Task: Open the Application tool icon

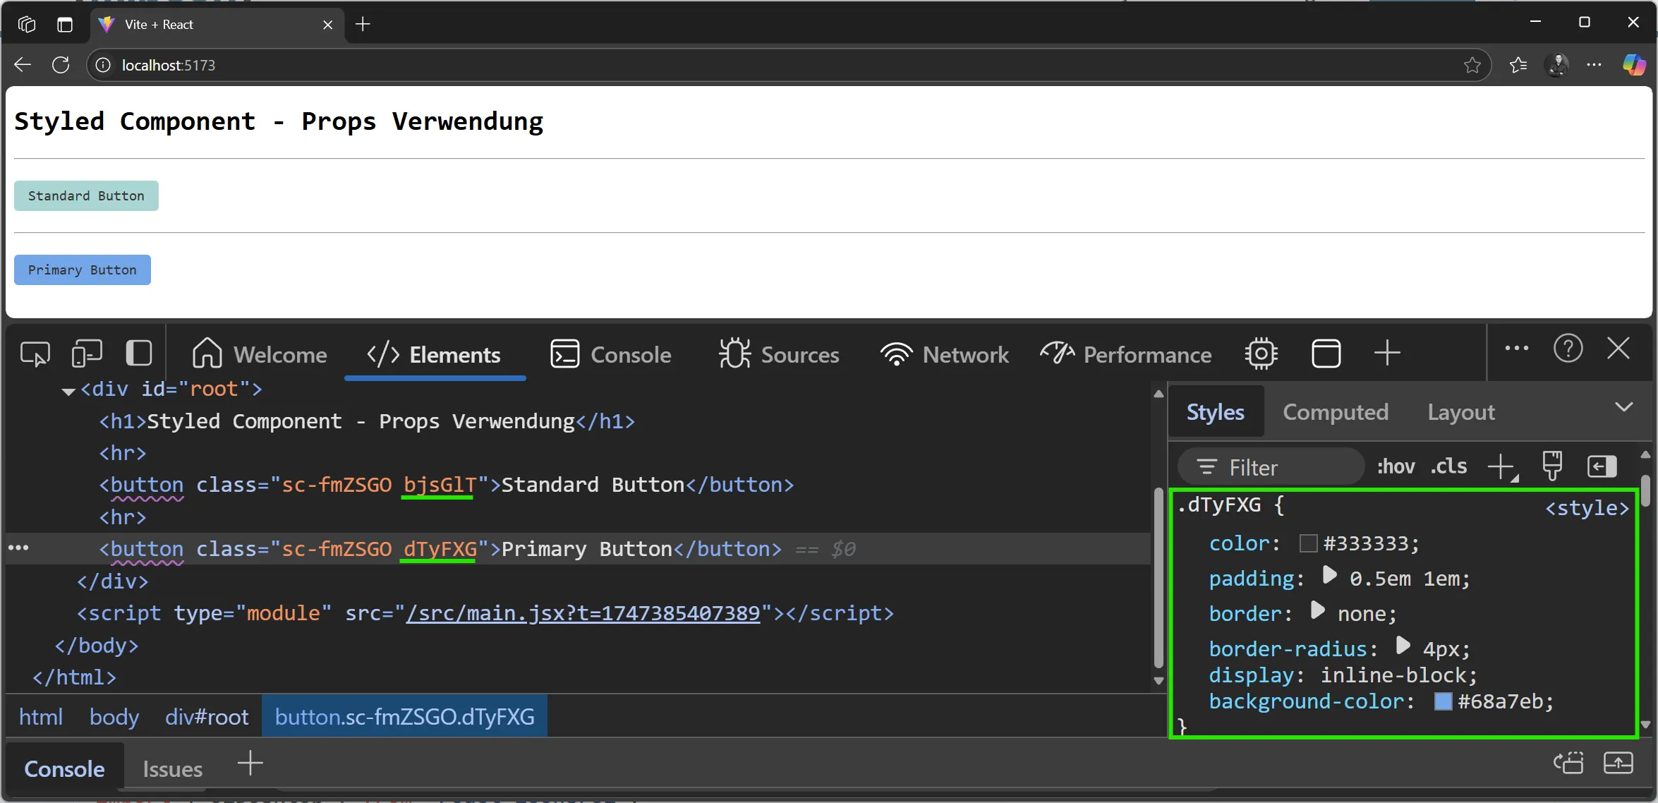Action: 1326,354
